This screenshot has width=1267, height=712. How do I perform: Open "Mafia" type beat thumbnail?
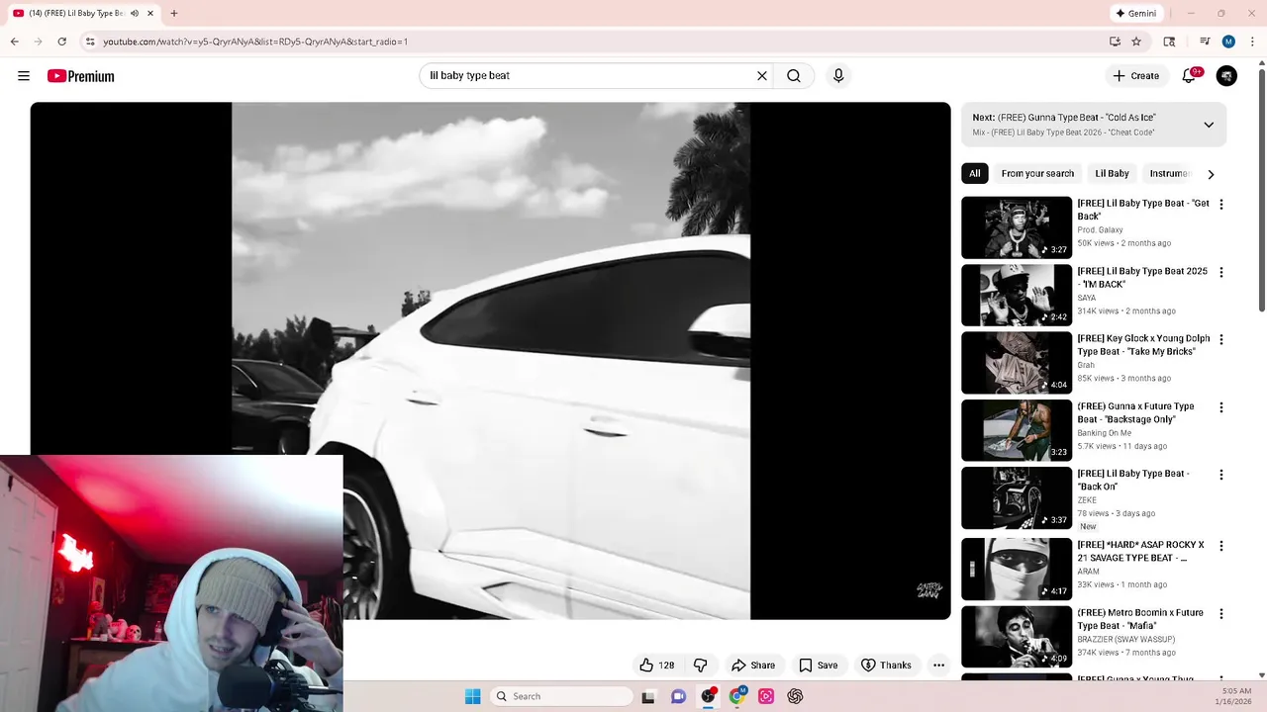(x=1017, y=637)
